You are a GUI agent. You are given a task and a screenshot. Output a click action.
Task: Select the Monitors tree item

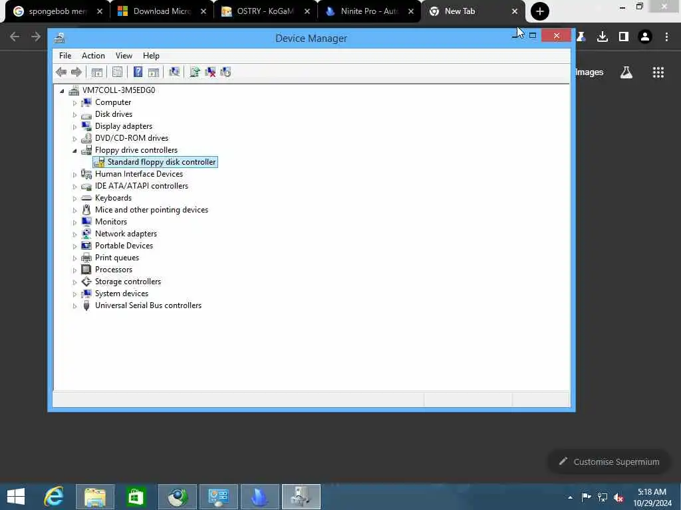point(111,222)
